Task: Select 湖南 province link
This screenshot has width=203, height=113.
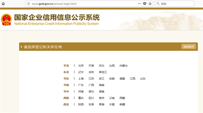Action: point(101,92)
